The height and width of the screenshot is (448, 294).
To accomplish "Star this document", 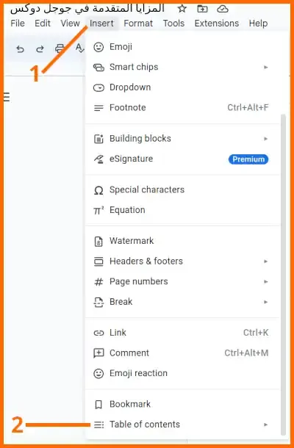I will (182, 9).
